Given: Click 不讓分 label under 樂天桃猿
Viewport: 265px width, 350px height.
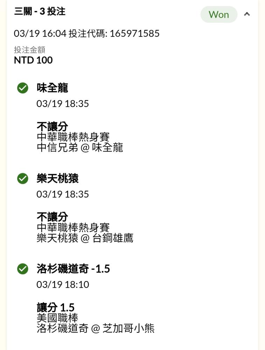Looking at the screenshot, I should (53, 217).
